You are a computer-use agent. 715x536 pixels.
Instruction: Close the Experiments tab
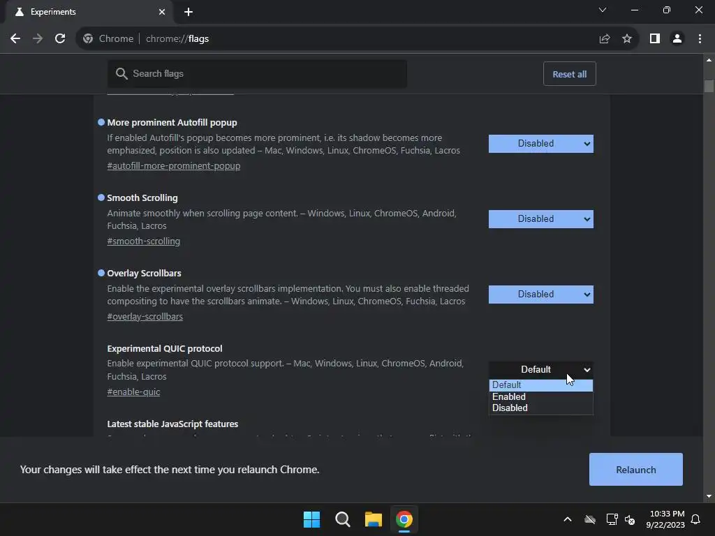[162, 12]
